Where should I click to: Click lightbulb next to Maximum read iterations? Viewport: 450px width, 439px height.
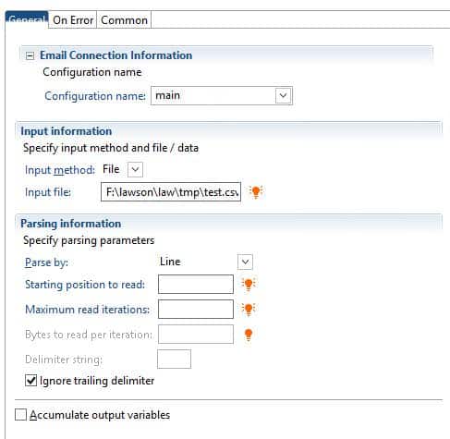coord(249,310)
